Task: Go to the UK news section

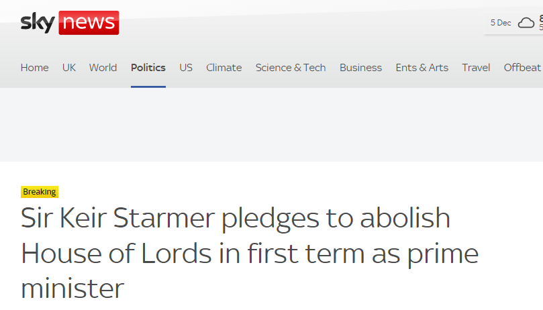Action: tap(69, 68)
